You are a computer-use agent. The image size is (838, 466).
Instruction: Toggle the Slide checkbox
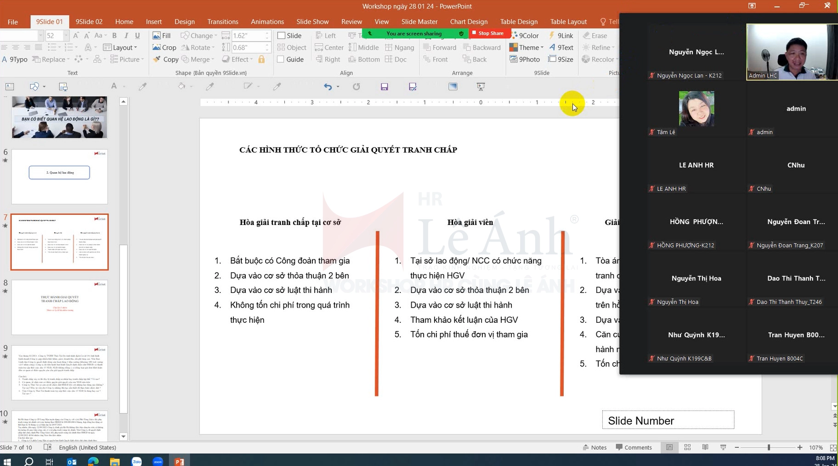click(281, 35)
